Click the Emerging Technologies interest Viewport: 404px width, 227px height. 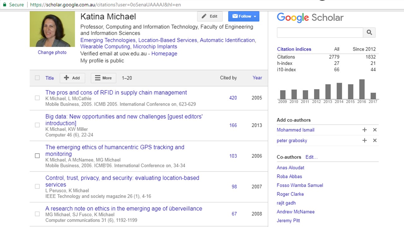tap(108, 40)
